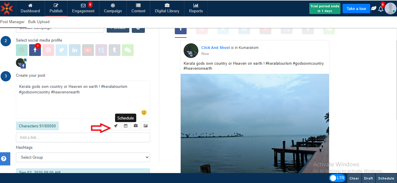Screen dimensions: 397x183
Task: Open the emoji picker
Action: [x=144, y=112]
